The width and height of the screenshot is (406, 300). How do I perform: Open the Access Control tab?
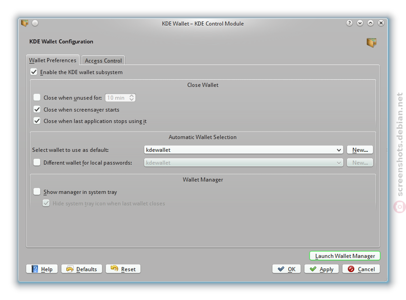click(103, 60)
